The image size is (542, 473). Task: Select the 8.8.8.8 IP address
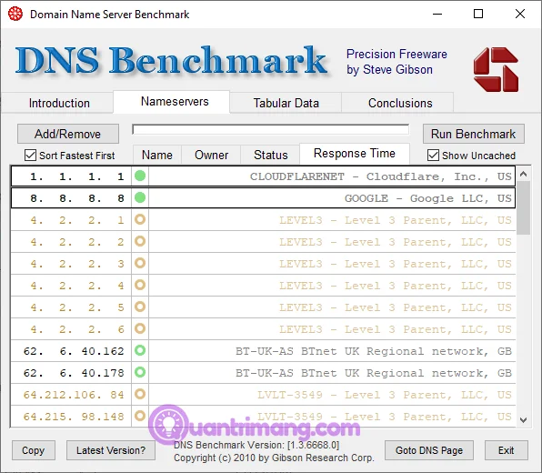pyautogui.click(x=76, y=198)
